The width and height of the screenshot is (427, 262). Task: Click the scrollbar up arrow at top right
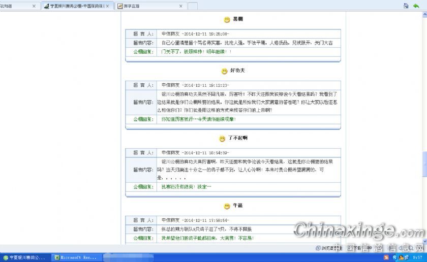(x=424, y=15)
